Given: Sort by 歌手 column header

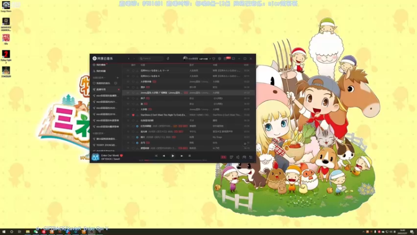Looking at the screenshot, I should pos(191,65).
